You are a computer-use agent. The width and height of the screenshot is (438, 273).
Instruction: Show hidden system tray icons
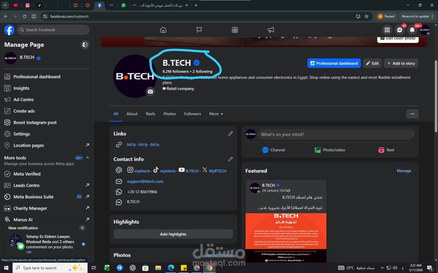pos(382,268)
